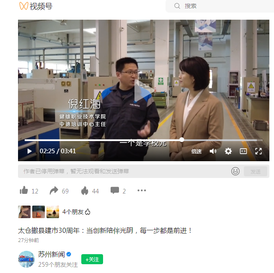Mute the video with speaker icon
The image size is (274, 273).
pyautogui.click(x=213, y=151)
